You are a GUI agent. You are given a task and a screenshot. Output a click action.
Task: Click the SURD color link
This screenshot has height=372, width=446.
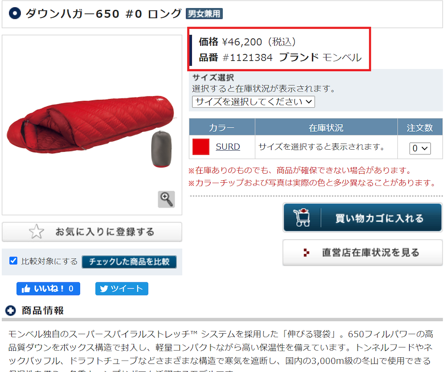coord(228,146)
